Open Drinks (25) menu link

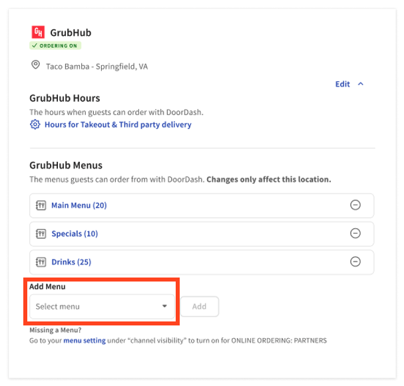pyautogui.click(x=71, y=262)
